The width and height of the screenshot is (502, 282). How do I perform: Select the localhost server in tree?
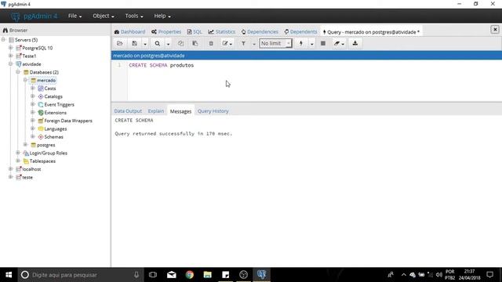click(31, 169)
